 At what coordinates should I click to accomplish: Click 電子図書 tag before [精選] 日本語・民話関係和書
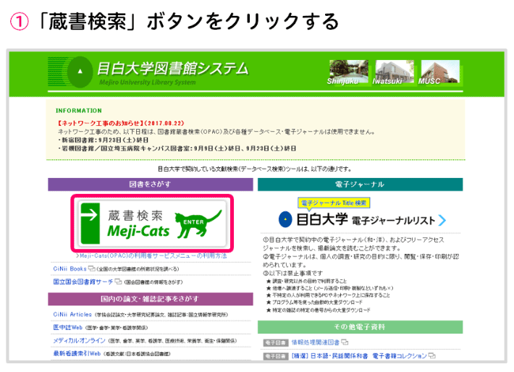[276, 356]
